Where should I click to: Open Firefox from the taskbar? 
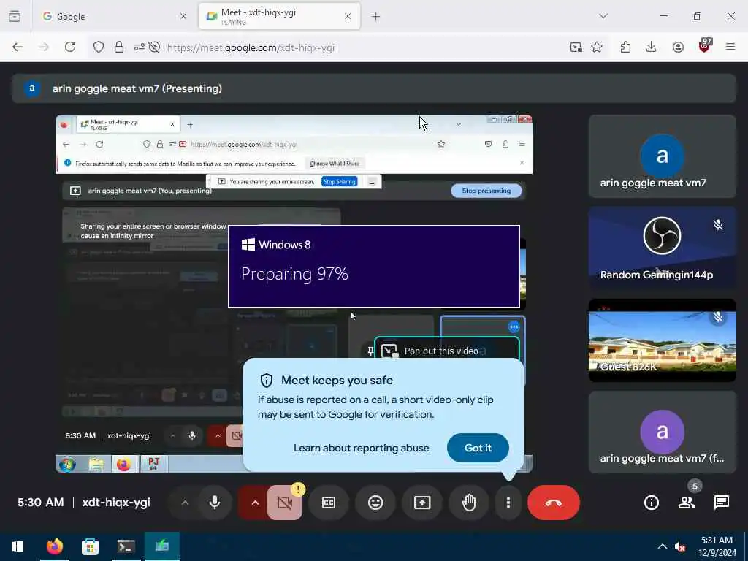pyautogui.click(x=54, y=546)
